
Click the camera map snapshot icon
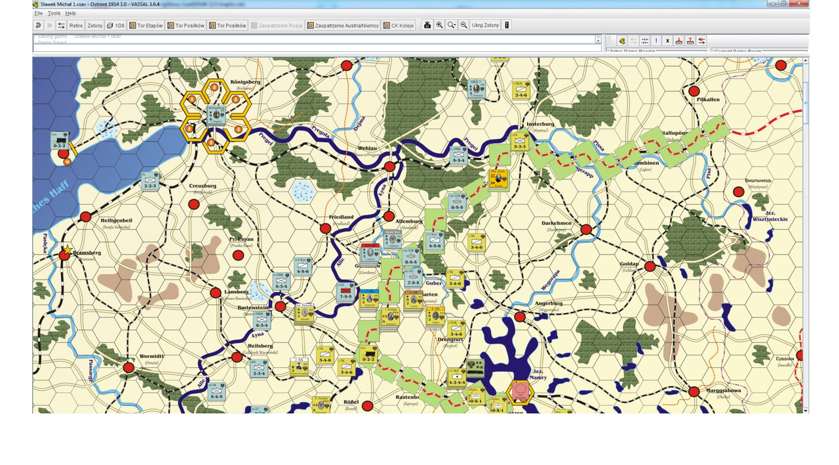427,26
